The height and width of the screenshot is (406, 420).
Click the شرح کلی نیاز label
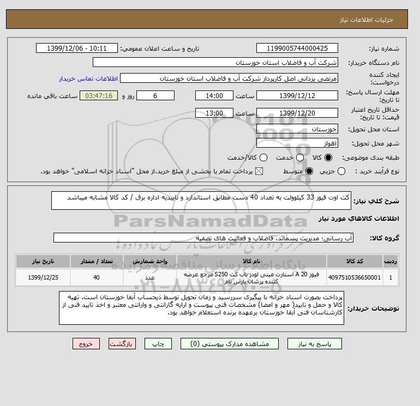(376, 201)
